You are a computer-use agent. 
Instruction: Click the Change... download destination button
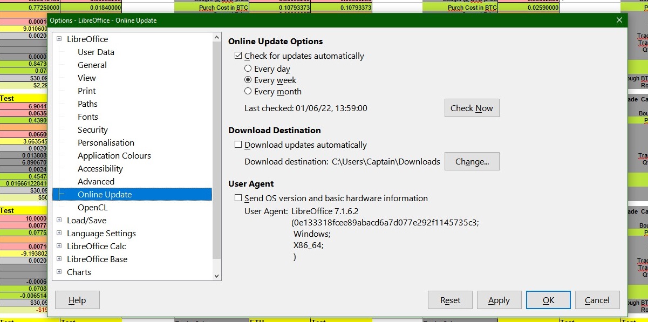pyautogui.click(x=472, y=161)
